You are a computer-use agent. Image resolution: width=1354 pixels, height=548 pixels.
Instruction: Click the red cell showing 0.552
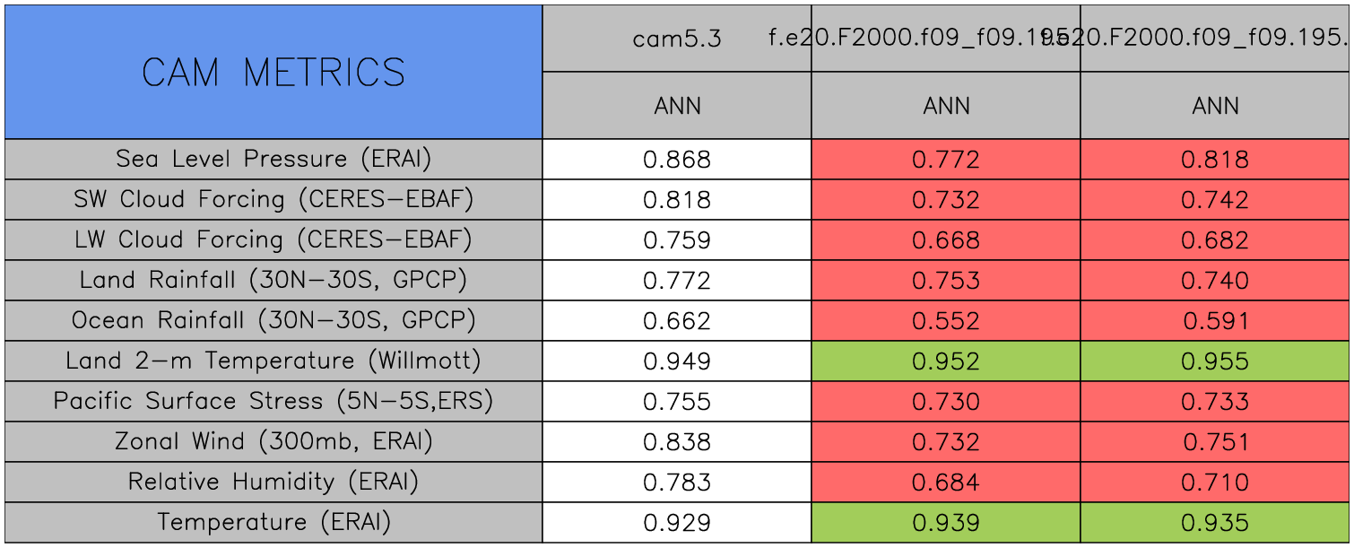pyautogui.click(x=946, y=321)
